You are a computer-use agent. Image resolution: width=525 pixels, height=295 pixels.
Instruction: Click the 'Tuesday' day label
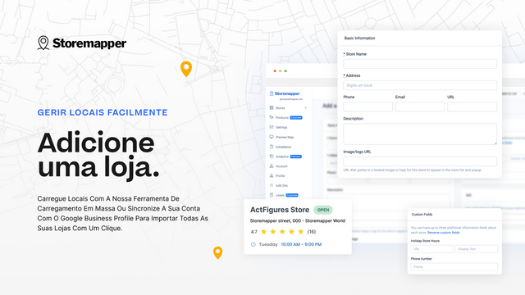pyautogui.click(x=268, y=244)
